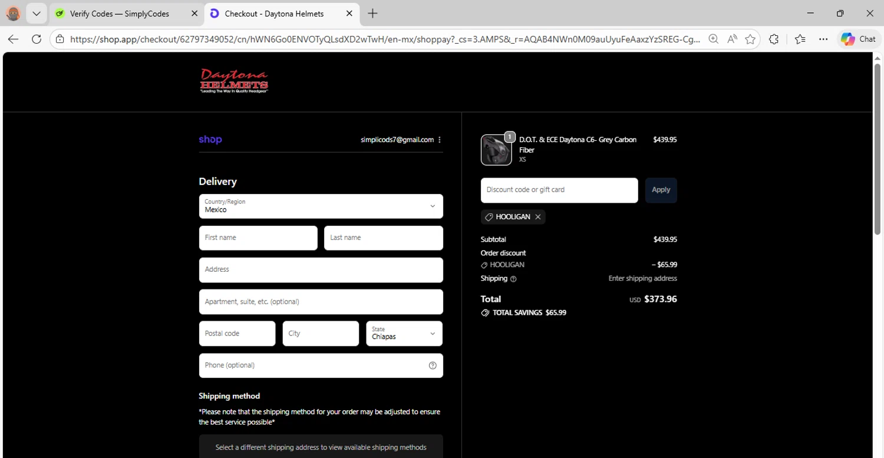The image size is (884, 458).
Task: Open the zoom magnifier icon in address bar
Action: point(713,39)
